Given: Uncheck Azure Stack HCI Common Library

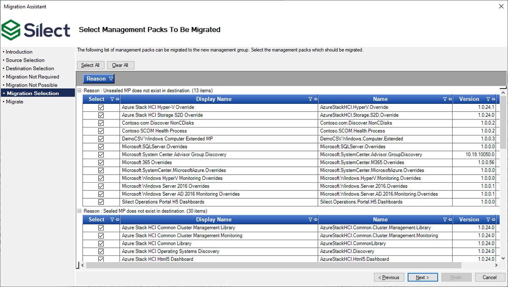Looking at the screenshot, I should (101, 243).
